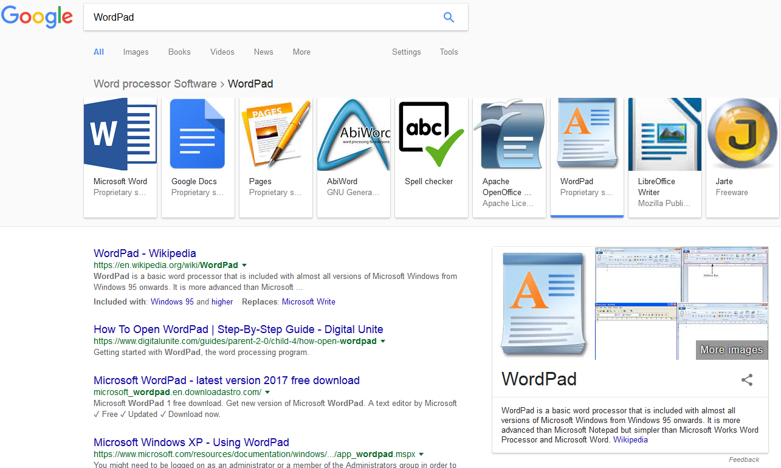Open the Jarte icon card

[742, 134]
